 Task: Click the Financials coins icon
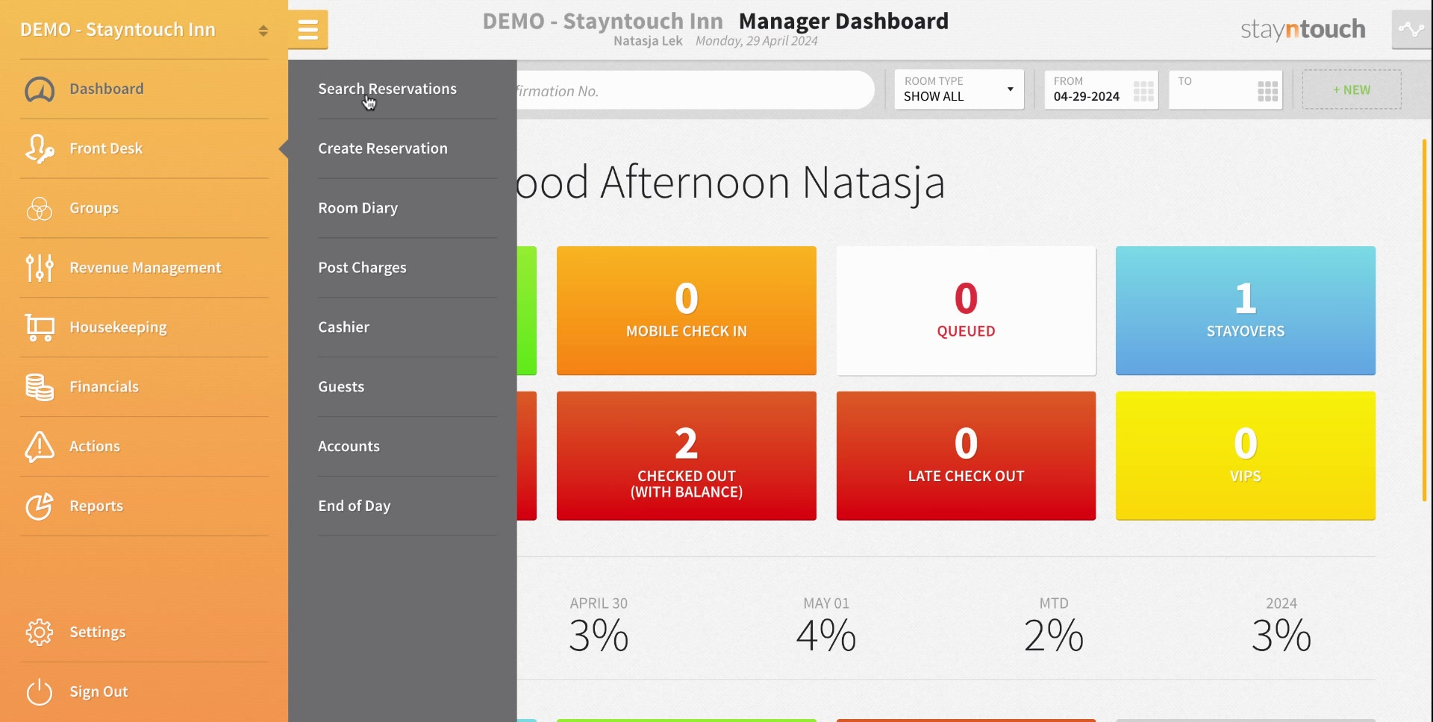point(40,387)
